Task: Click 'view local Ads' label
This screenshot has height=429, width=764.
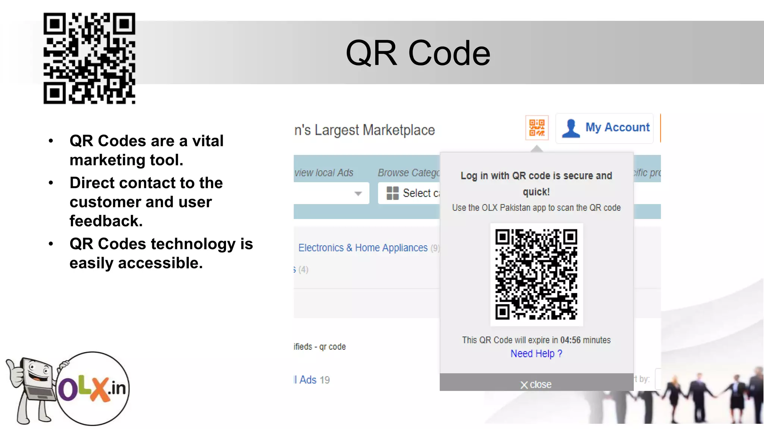Action: click(324, 172)
